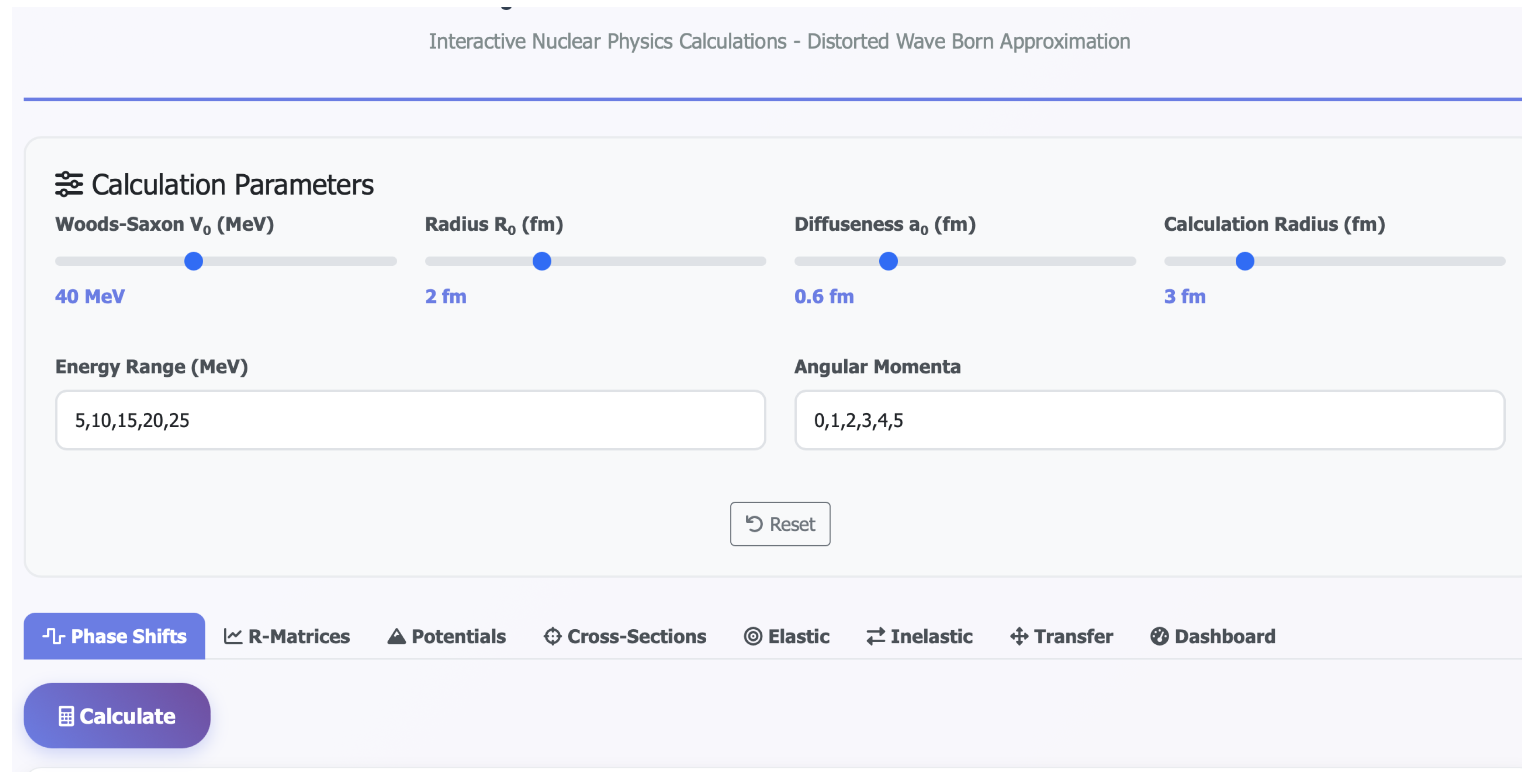Focus the Angular Momenta input field
The height and width of the screenshot is (779, 1534).
1150,420
